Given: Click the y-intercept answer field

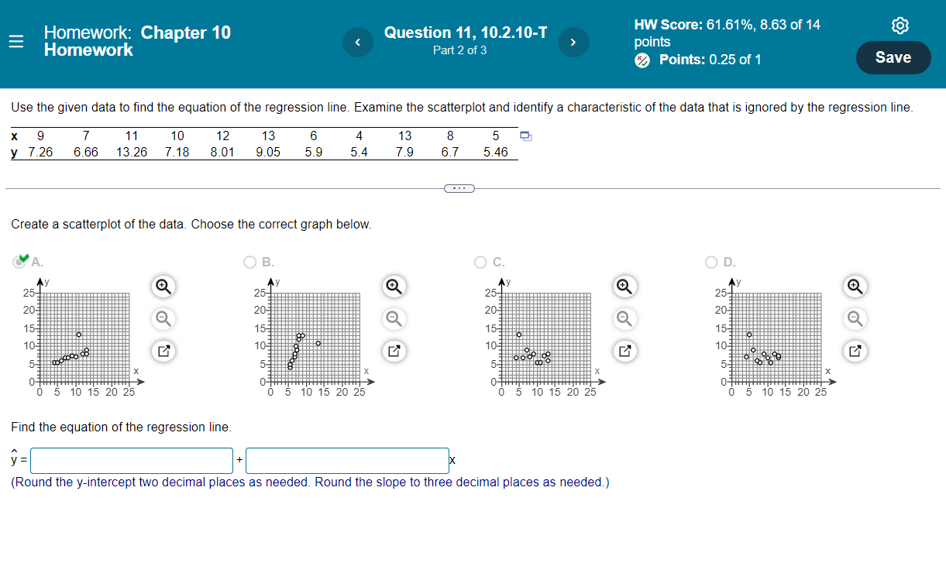Looking at the screenshot, I should [x=130, y=460].
